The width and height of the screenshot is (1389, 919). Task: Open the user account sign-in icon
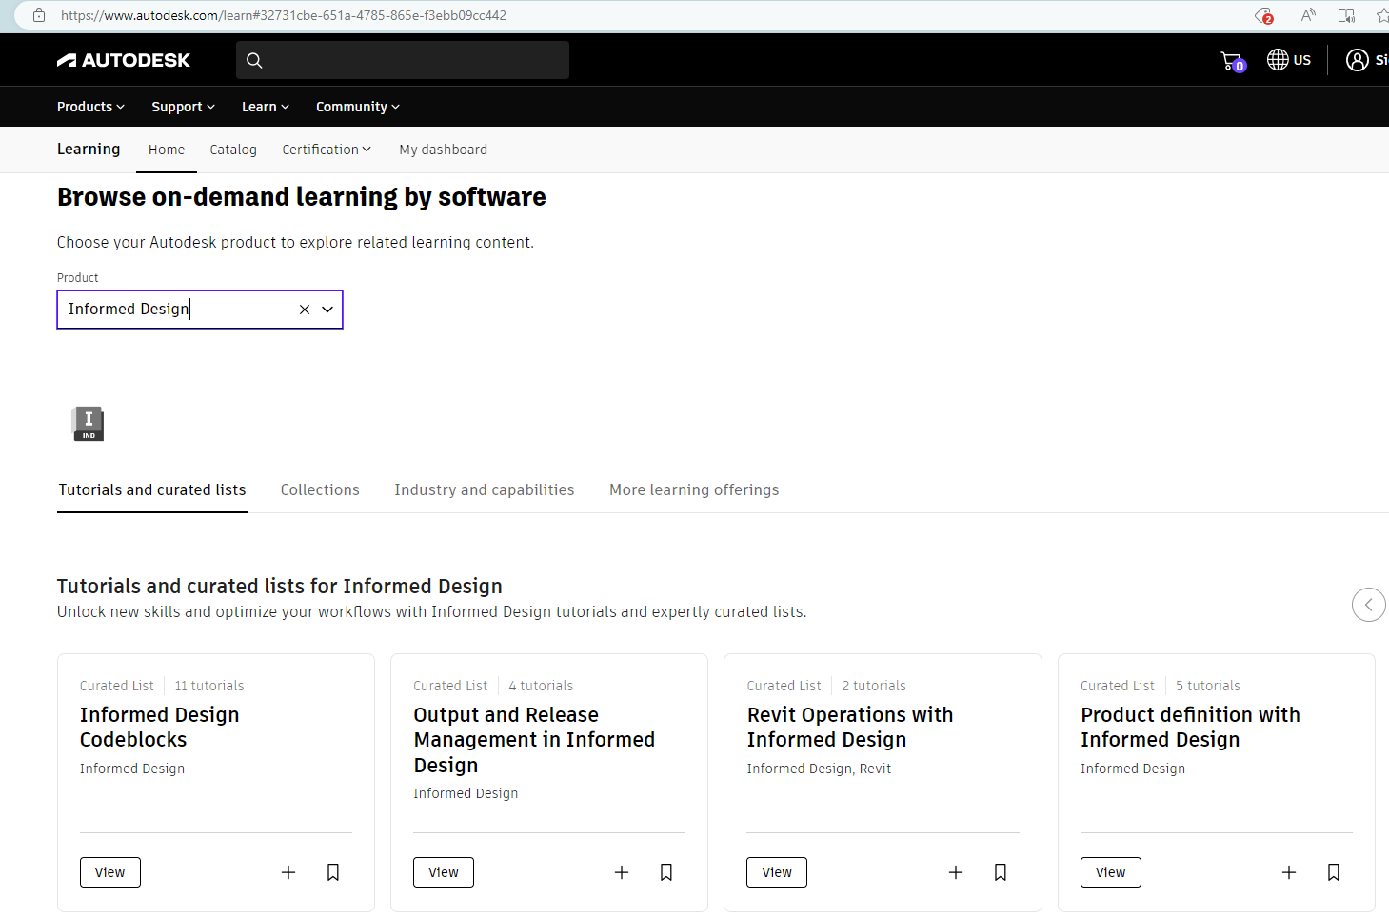(1357, 60)
